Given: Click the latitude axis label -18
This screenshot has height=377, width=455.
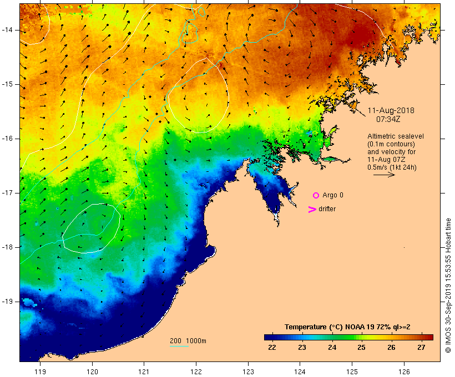Looking at the screenshot, I should click(x=7, y=247).
